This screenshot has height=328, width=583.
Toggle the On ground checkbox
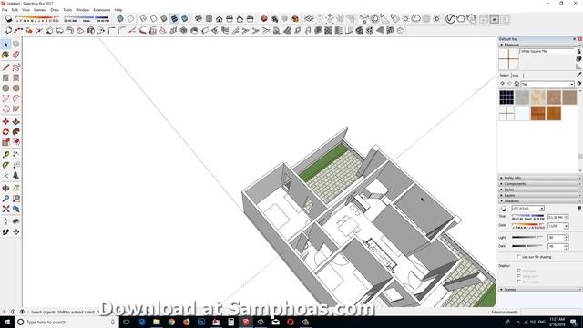[519, 276]
